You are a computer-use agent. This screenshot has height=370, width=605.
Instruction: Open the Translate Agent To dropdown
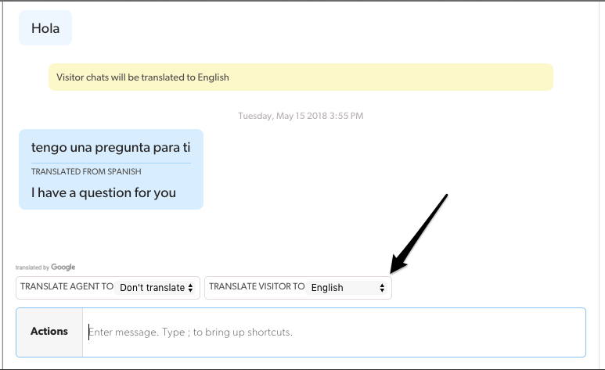[157, 288]
